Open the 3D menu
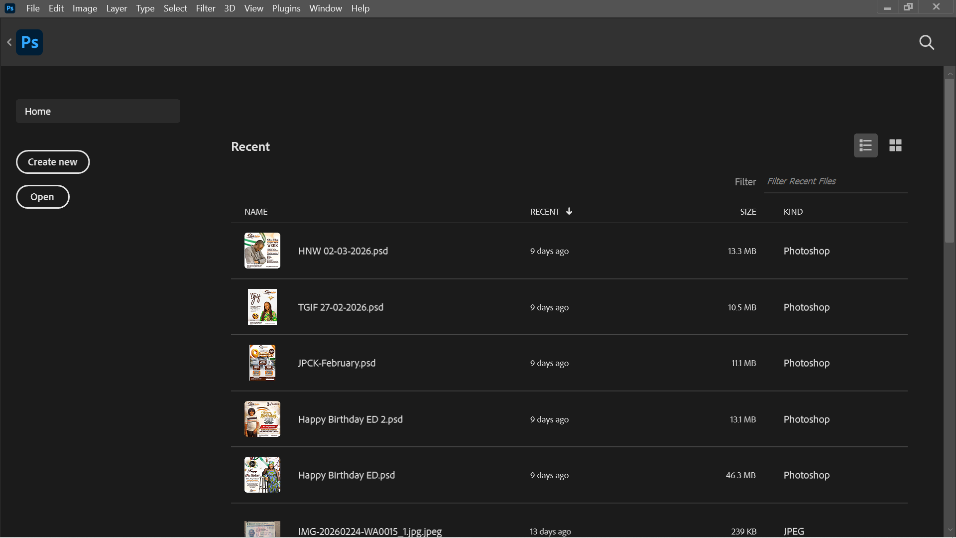Image resolution: width=956 pixels, height=538 pixels. coord(230,8)
